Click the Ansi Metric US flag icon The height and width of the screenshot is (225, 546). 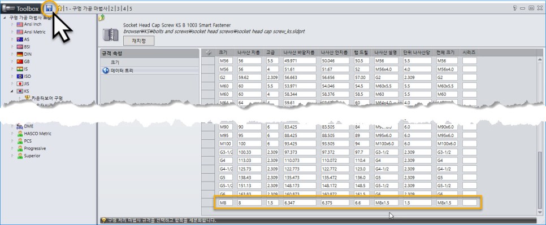click(x=20, y=32)
